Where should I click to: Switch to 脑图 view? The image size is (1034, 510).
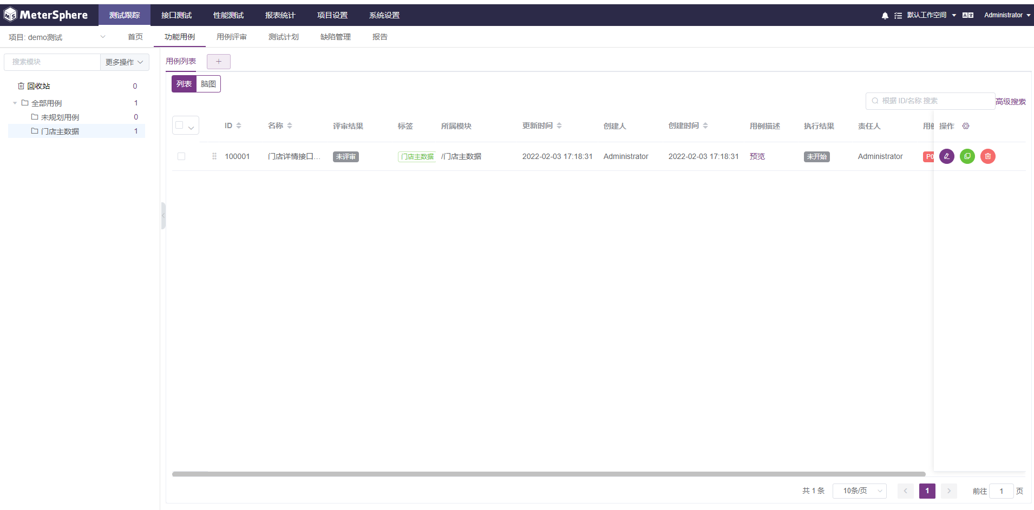pyautogui.click(x=208, y=84)
